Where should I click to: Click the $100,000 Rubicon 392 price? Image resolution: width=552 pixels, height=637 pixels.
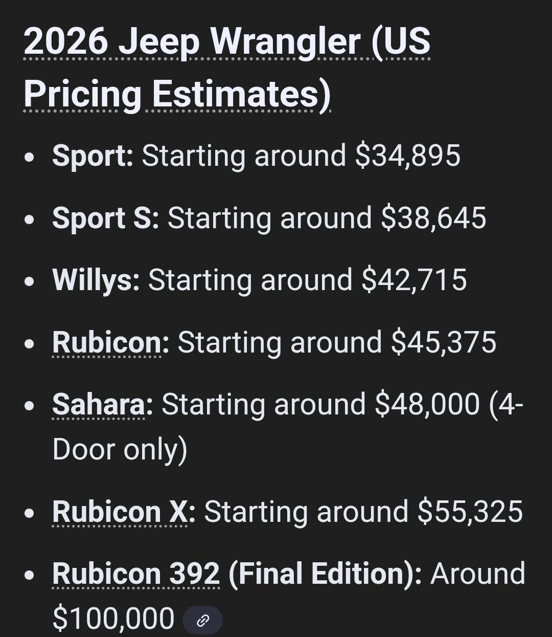pos(113,618)
